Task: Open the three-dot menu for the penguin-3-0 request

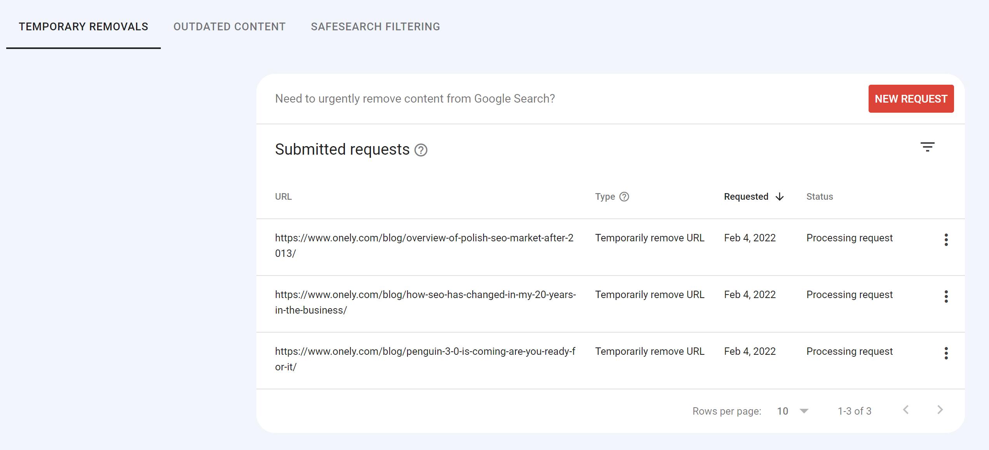Action: (x=945, y=354)
